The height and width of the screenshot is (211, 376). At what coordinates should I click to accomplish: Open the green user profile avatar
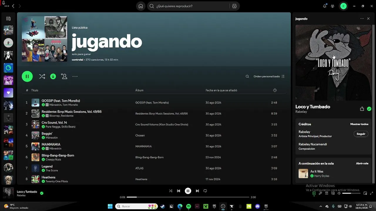pos(343,6)
